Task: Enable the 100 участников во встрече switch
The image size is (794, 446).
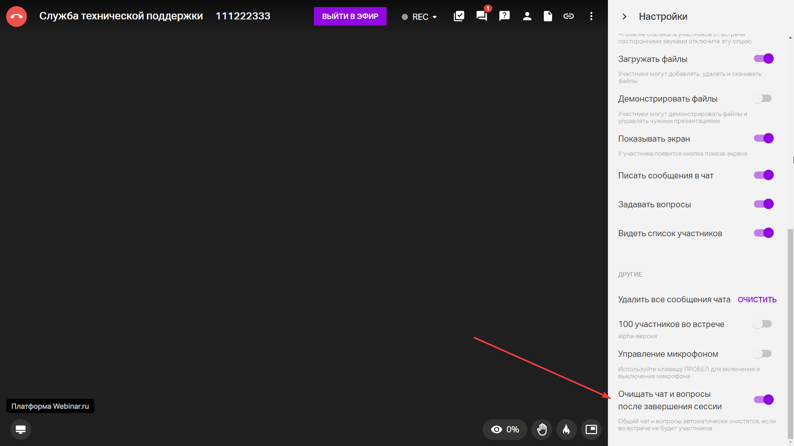Action: pyautogui.click(x=763, y=324)
